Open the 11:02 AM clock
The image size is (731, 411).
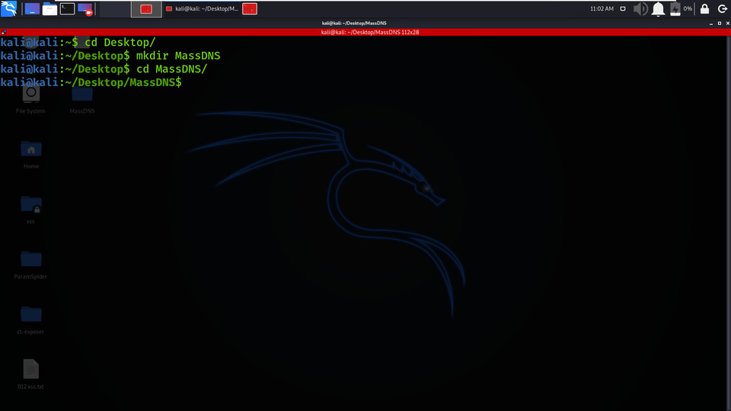[x=602, y=8]
